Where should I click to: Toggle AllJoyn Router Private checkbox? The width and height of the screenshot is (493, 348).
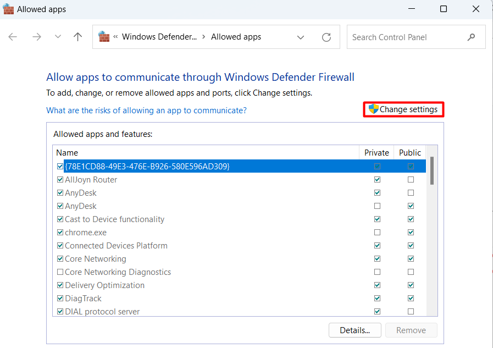(377, 180)
